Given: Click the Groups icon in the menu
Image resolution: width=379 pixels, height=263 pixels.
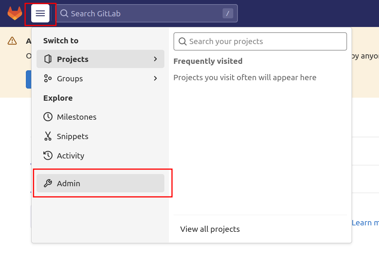Looking at the screenshot, I should tap(48, 79).
